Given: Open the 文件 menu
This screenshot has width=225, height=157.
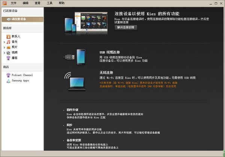Looking at the screenshot, I should click(13, 3).
